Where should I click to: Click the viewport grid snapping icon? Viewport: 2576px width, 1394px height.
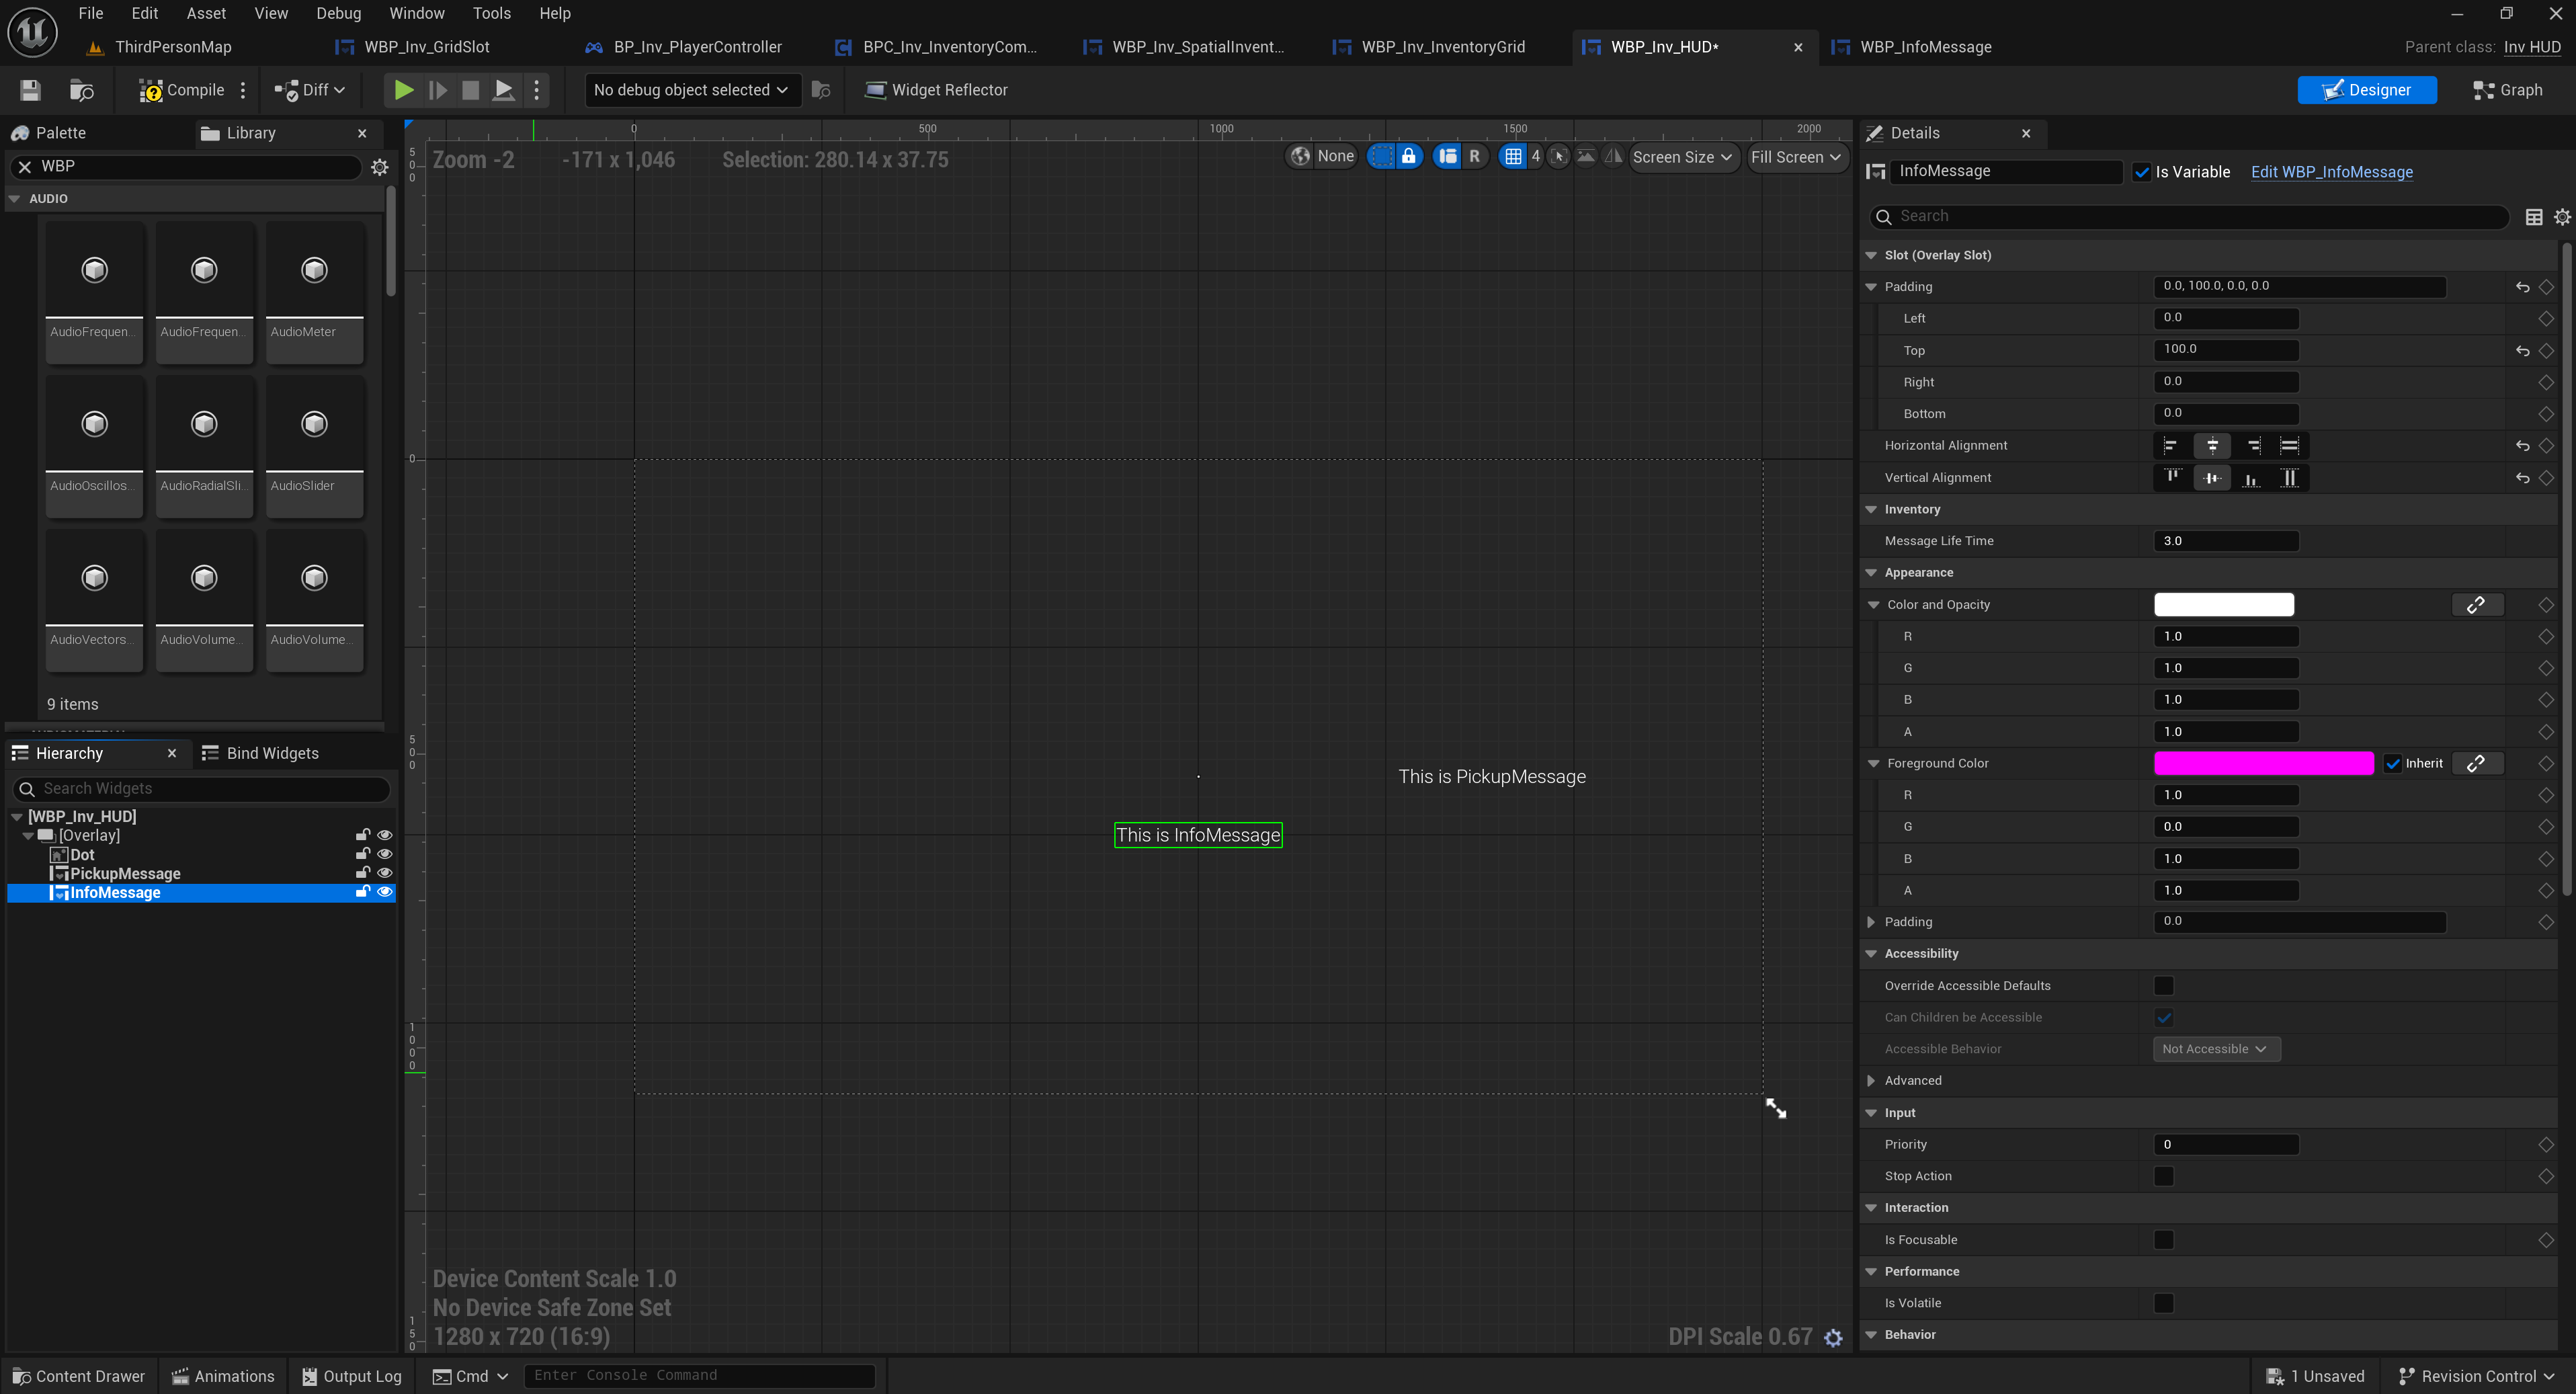(1513, 156)
